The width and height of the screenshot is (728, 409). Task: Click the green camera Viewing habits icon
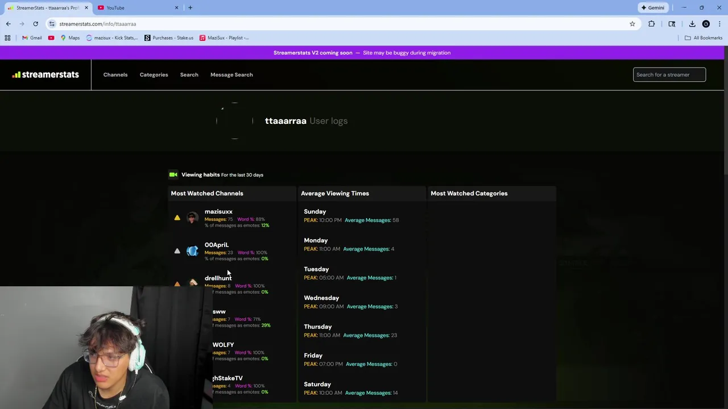[x=173, y=174]
